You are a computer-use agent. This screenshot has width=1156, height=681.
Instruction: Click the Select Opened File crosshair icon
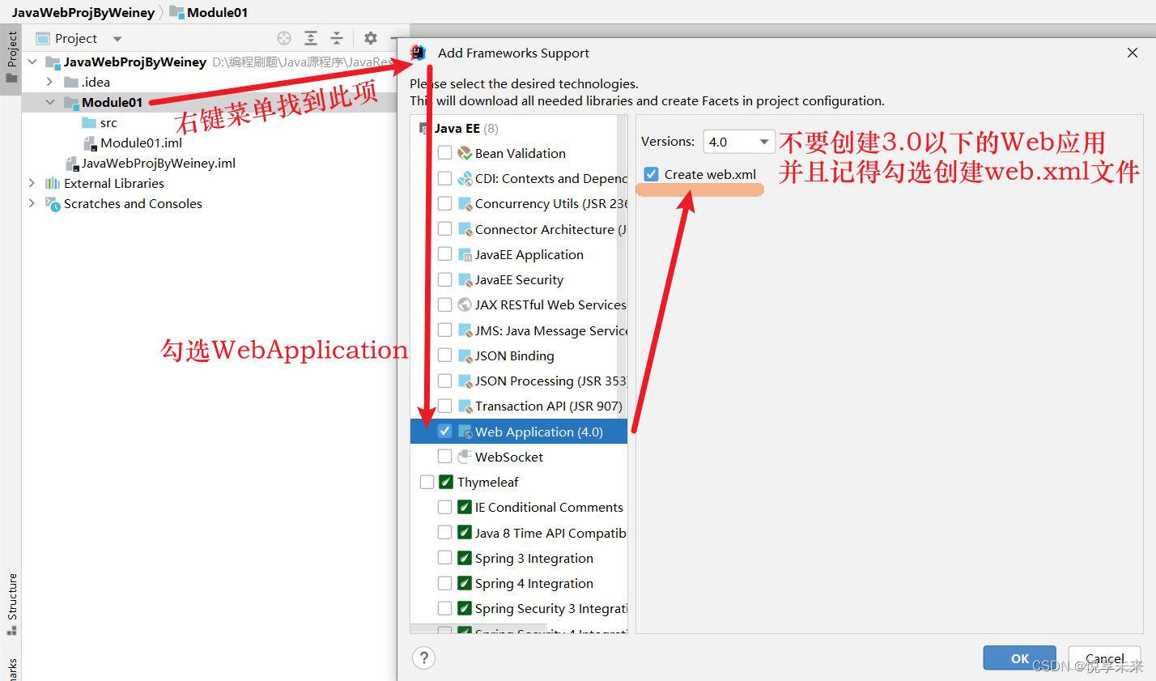(x=283, y=37)
